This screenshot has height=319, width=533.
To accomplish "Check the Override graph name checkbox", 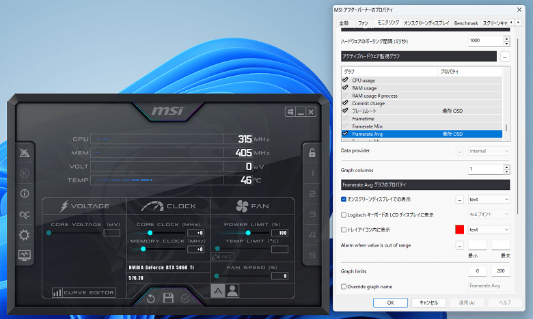I will click(x=344, y=286).
